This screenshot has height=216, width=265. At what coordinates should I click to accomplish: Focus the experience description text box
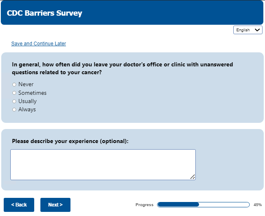coord(103,164)
